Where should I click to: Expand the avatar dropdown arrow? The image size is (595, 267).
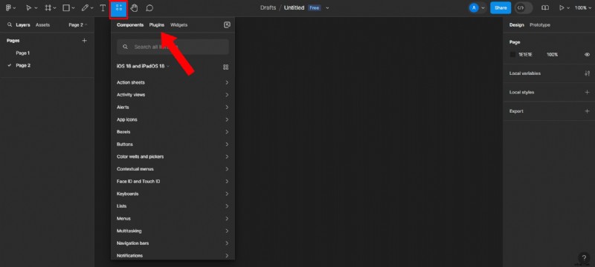point(483,8)
